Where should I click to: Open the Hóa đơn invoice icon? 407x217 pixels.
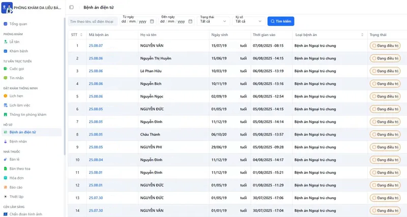tap(6, 178)
